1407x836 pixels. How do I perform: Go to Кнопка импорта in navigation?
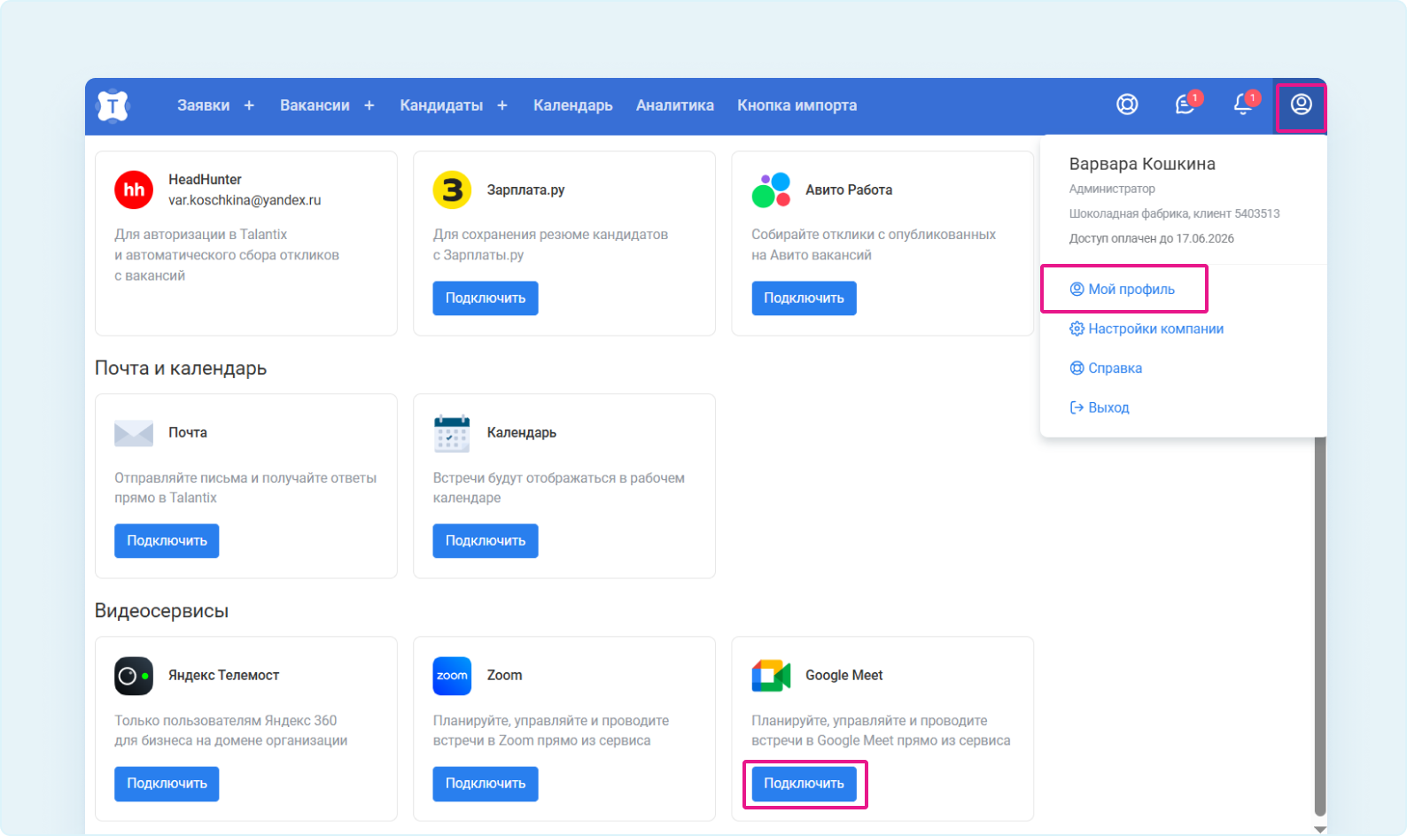point(797,105)
